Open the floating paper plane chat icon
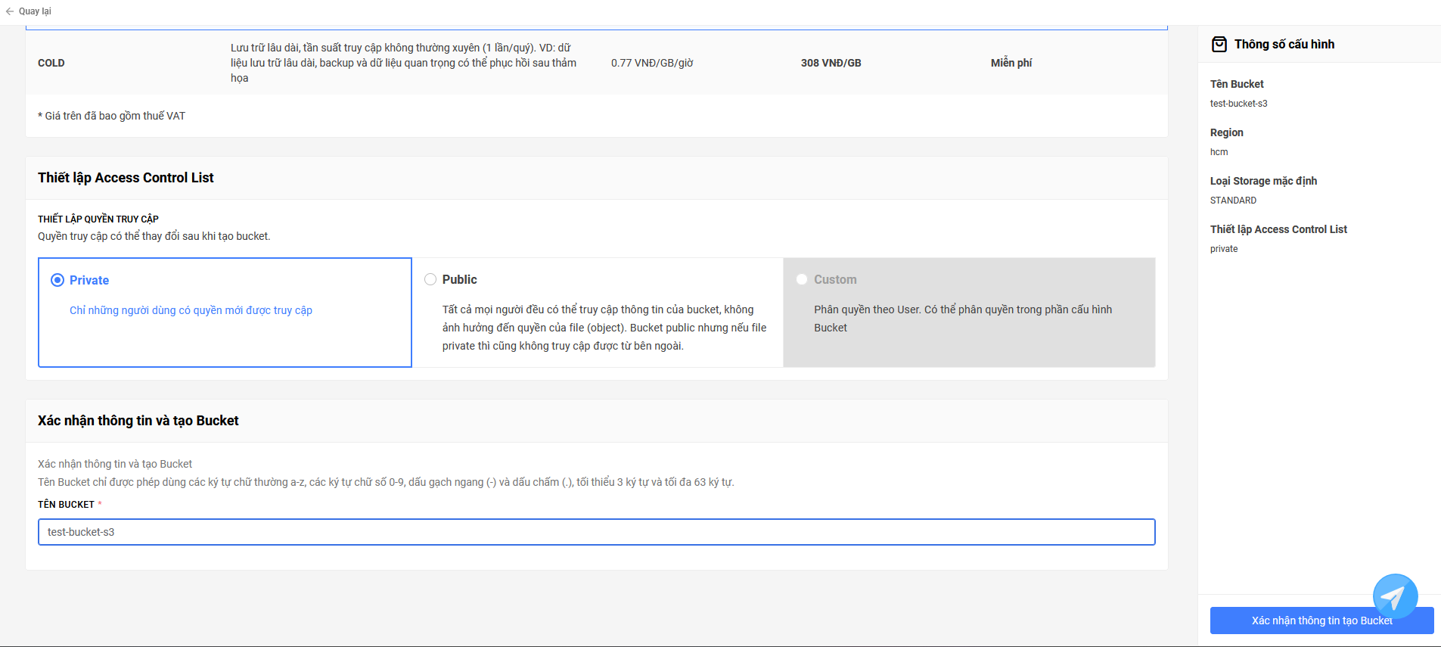This screenshot has width=1441, height=647. (x=1394, y=596)
